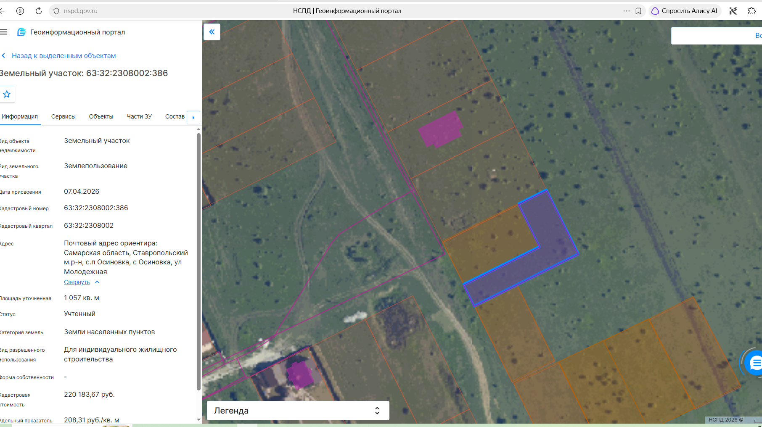Click the Геоинформационный портал logo icon

coord(21,32)
